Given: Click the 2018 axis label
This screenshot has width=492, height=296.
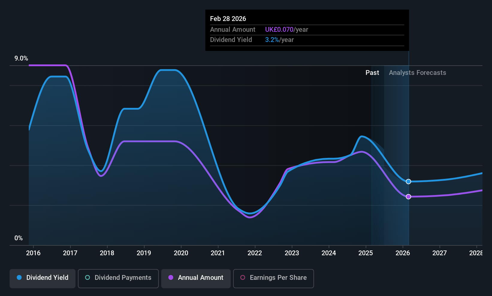Looking at the screenshot, I should 107,253.
